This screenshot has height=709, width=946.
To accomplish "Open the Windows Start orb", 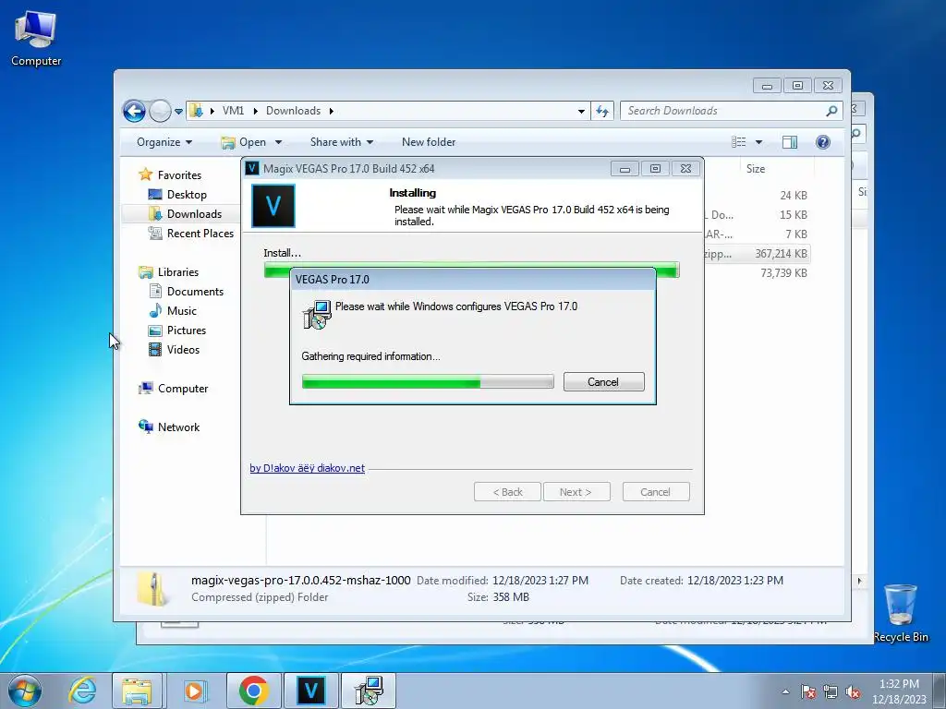I will (25, 691).
